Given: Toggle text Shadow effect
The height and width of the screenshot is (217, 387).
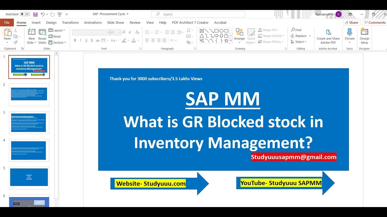Looking at the screenshot, I should pos(92,40).
